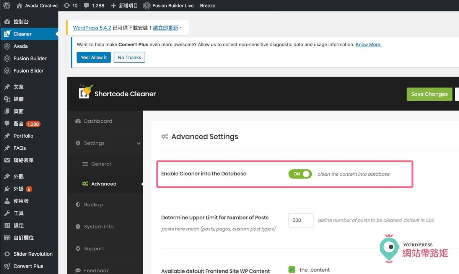This screenshot has height=274, width=459.
Task: Click the upper limit posts number field
Action: coord(301,220)
